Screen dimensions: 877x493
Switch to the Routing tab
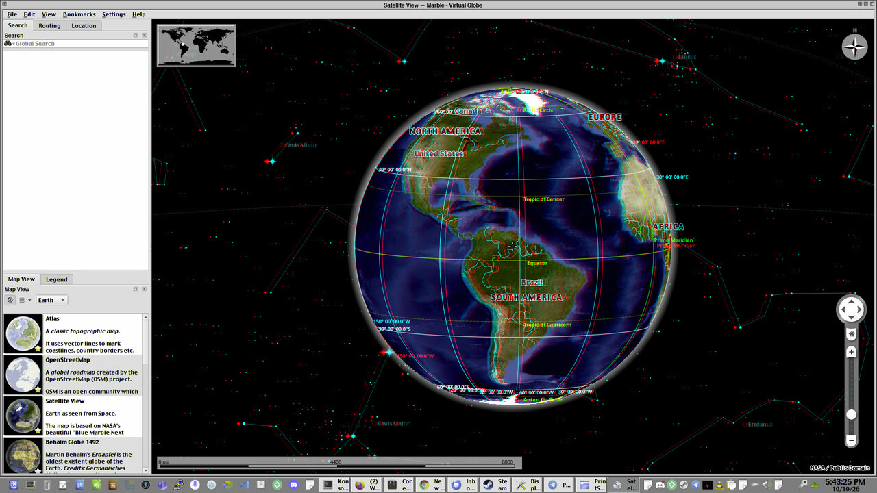49,25
